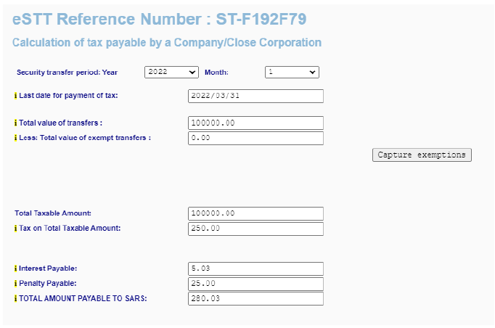
Task: Select the Total Amount Payable field showing 280.03
Action: (x=255, y=299)
